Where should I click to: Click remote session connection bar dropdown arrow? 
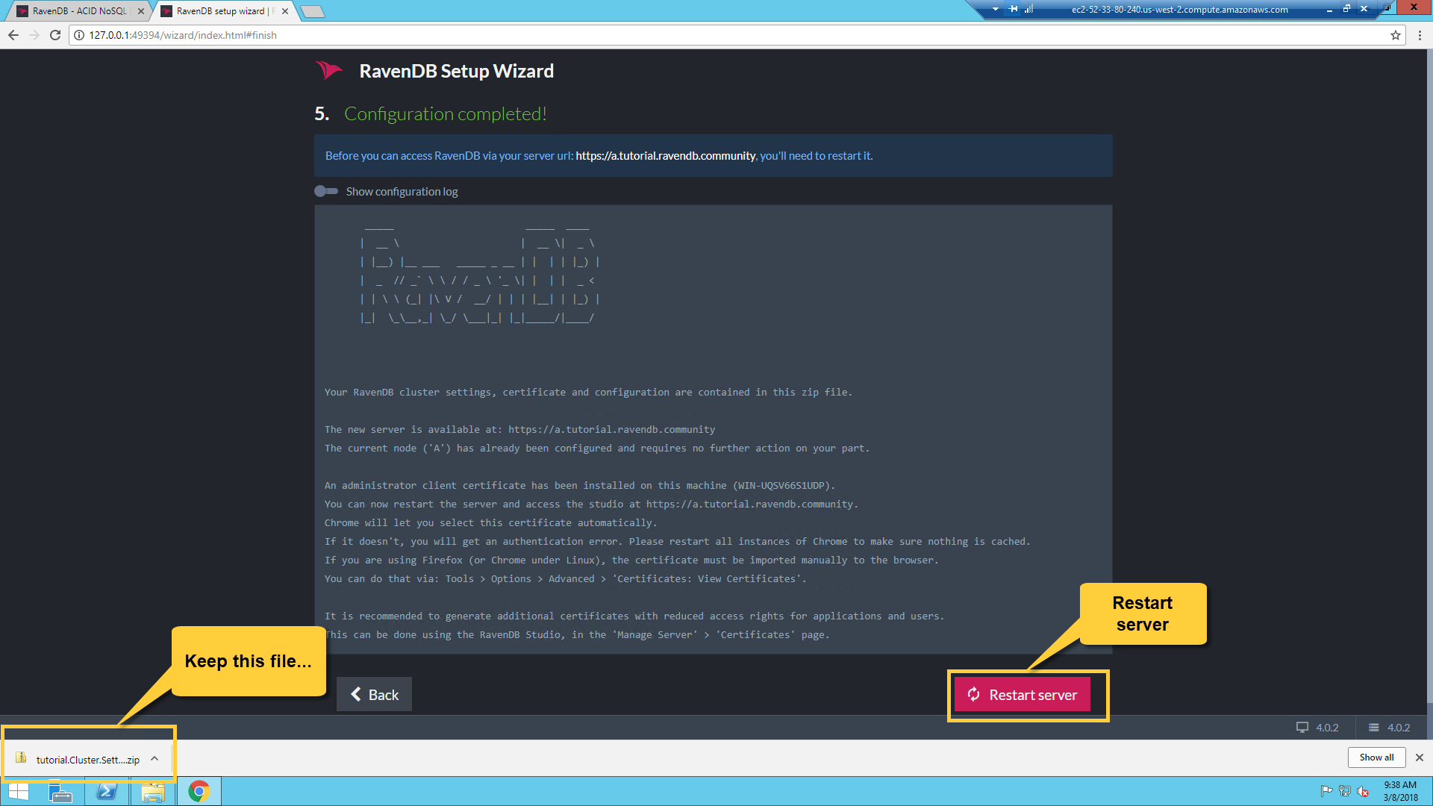coord(995,10)
